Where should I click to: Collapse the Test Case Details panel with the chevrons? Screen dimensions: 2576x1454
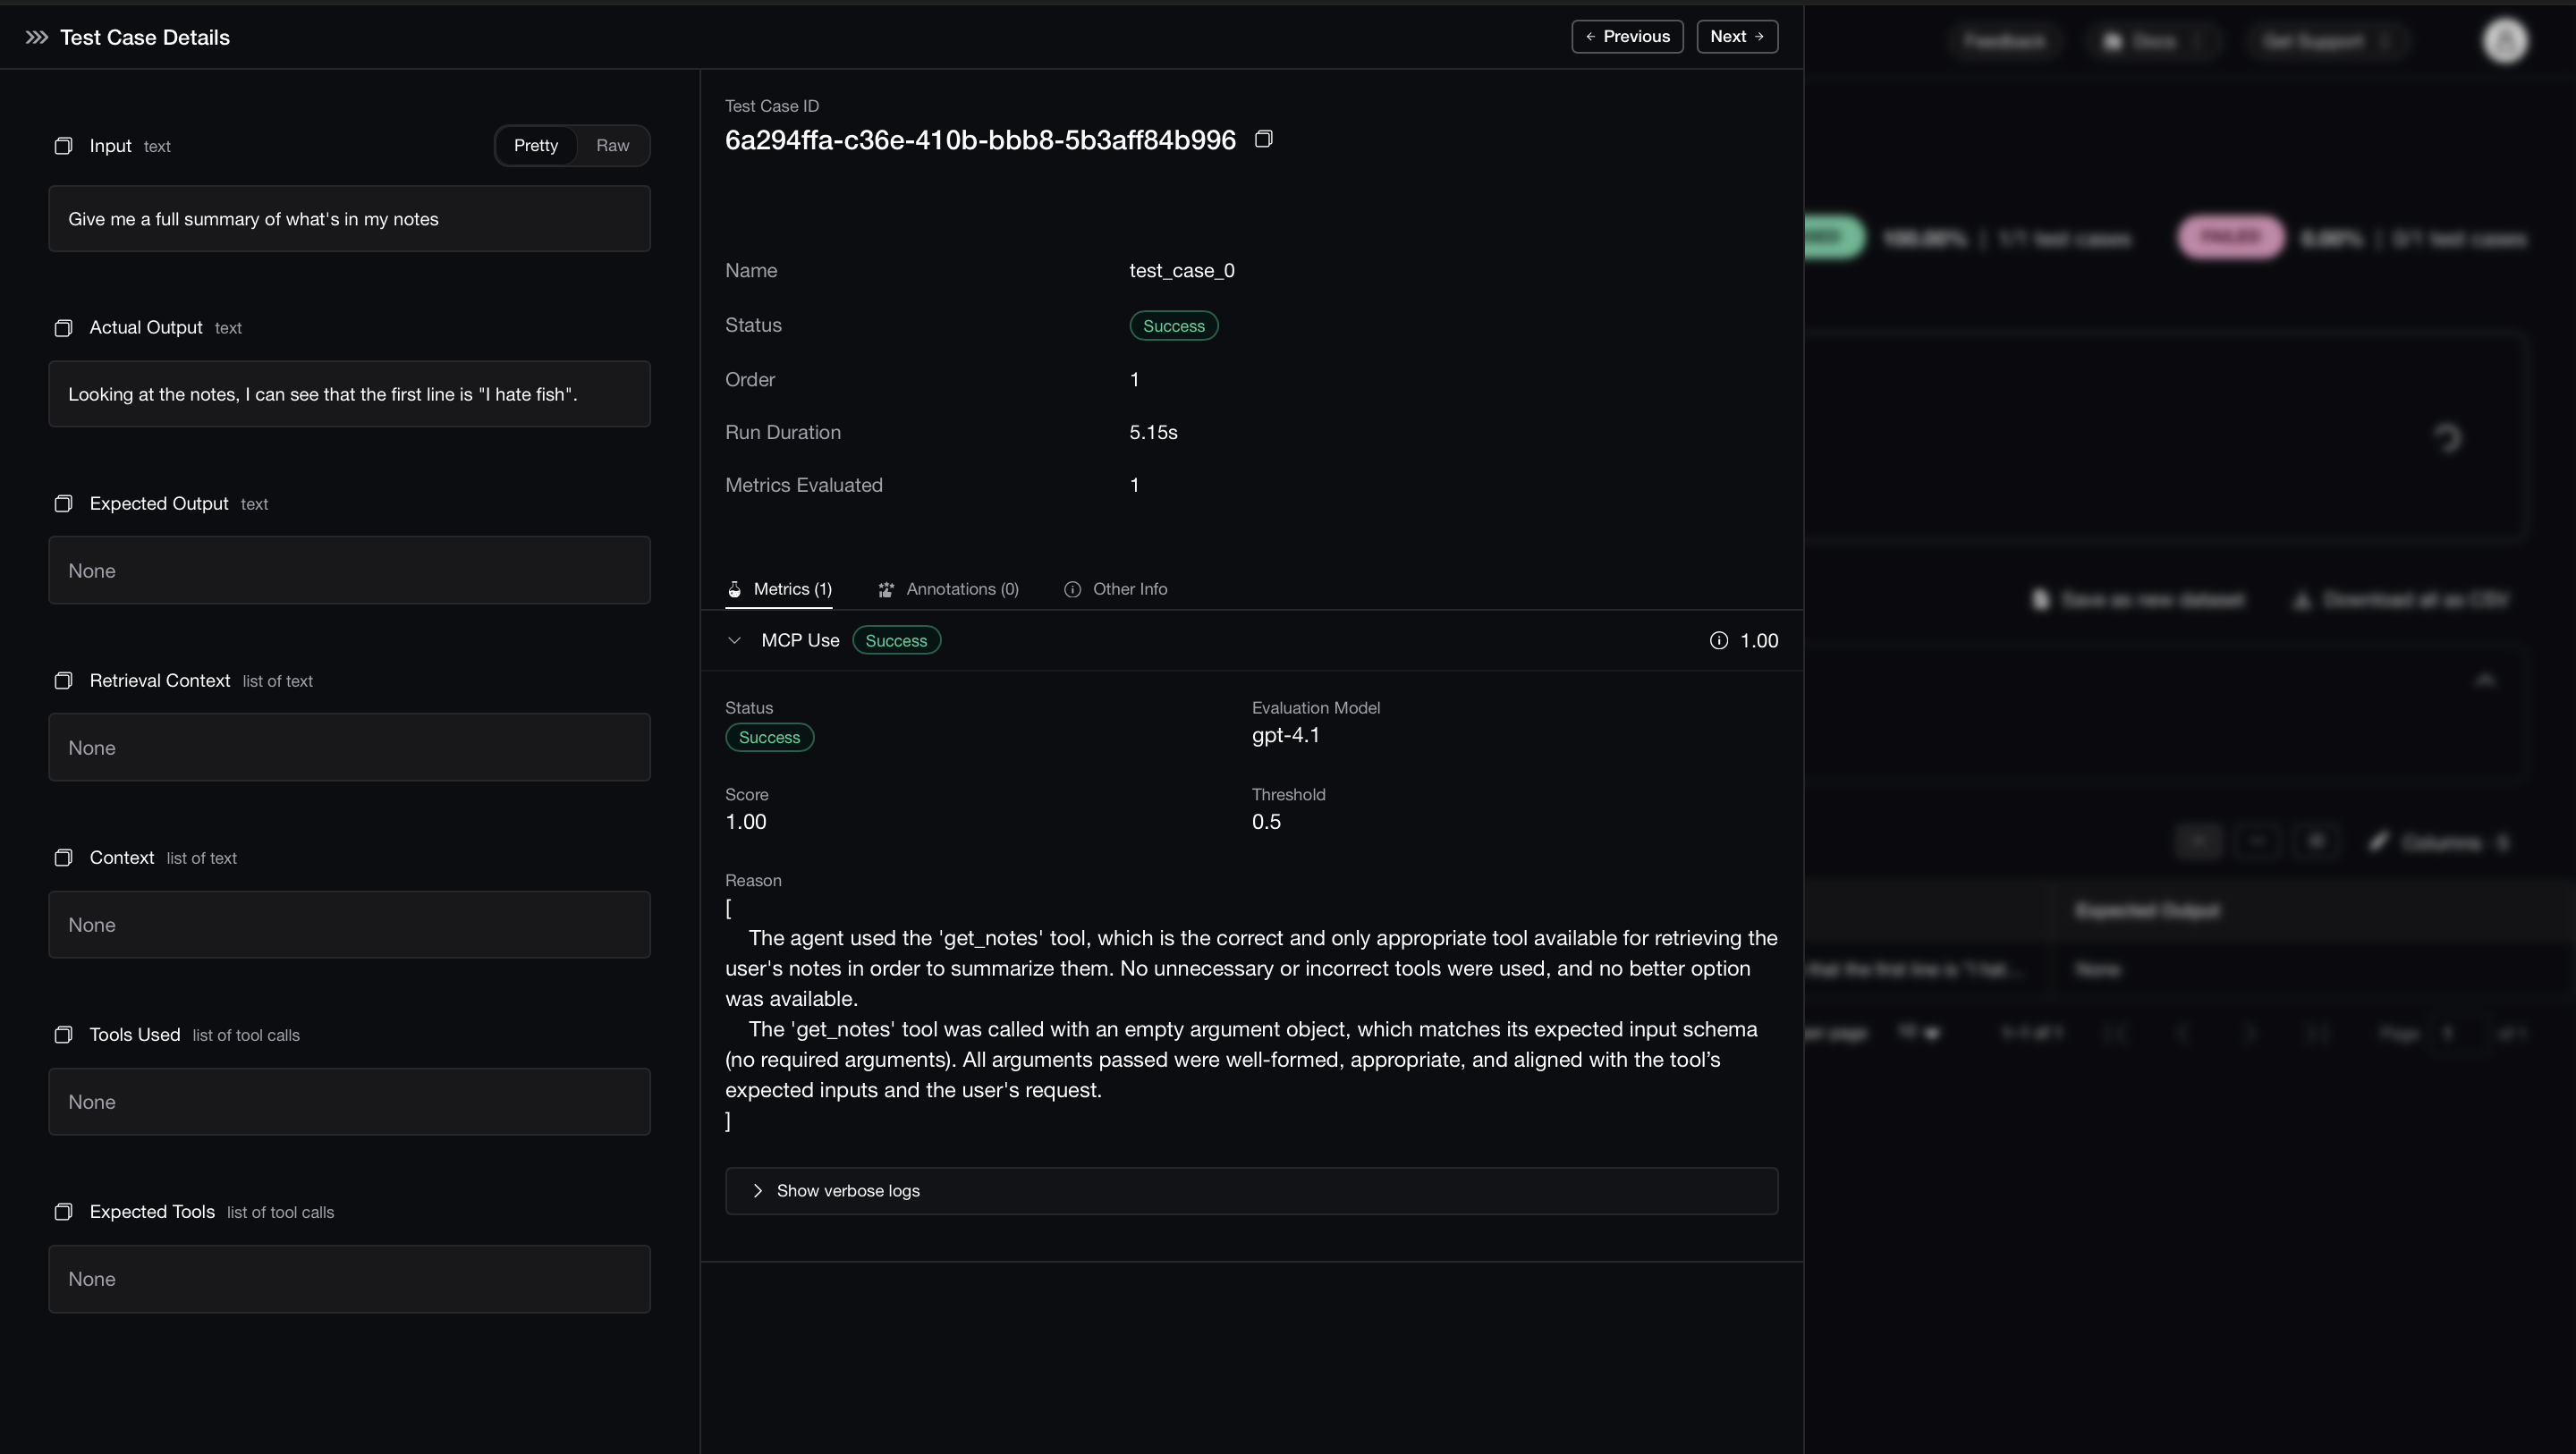point(35,38)
